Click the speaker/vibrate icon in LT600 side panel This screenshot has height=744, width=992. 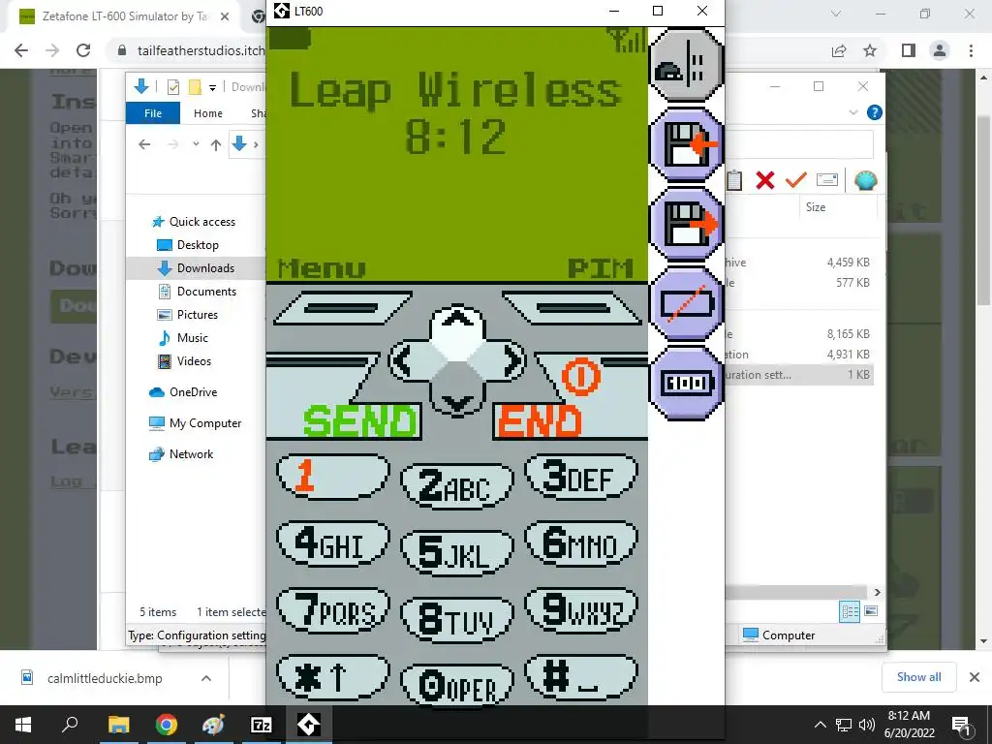pyautogui.click(x=687, y=65)
